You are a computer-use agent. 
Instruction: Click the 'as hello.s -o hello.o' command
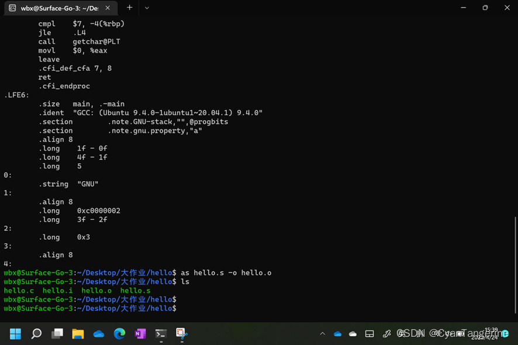(x=226, y=273)
